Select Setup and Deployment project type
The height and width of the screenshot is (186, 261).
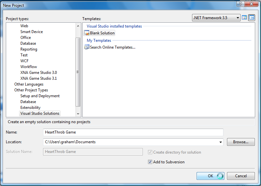(x=40, y=96)
